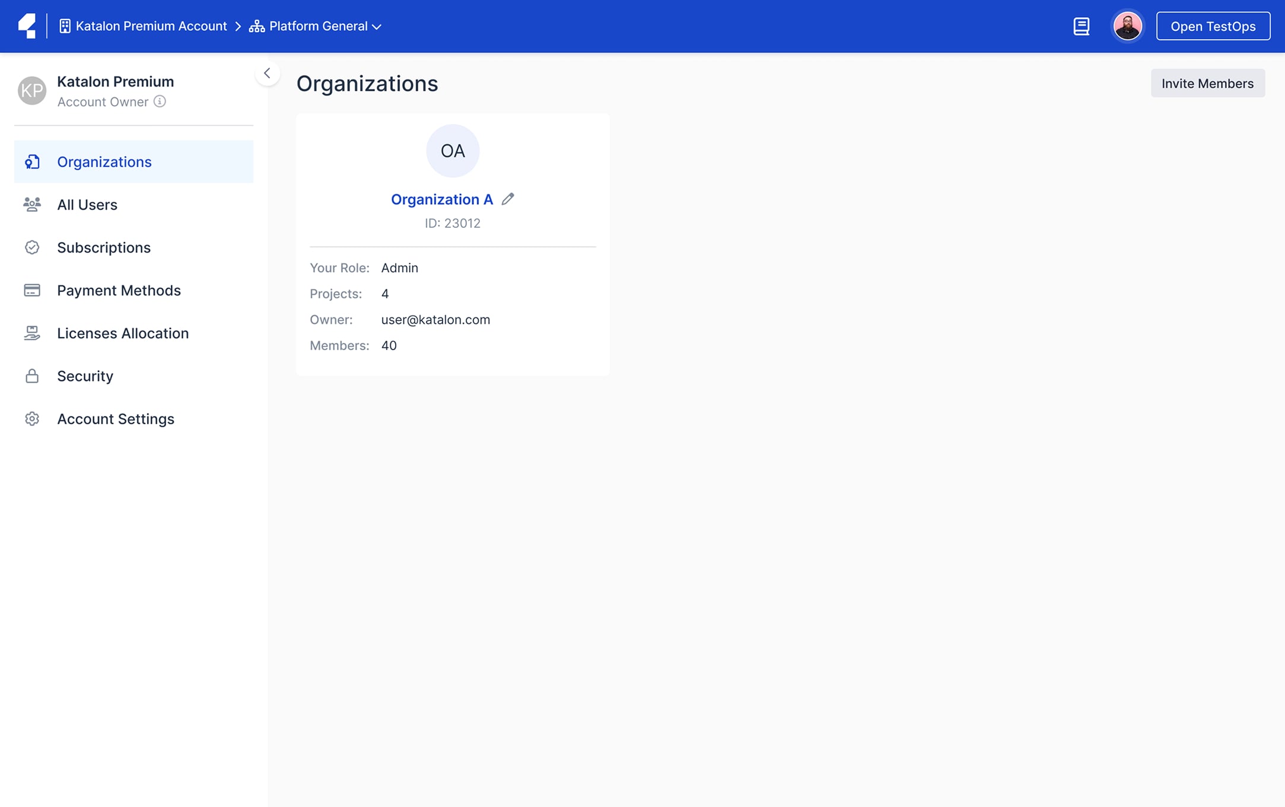Go to All Users

point(133,205)
